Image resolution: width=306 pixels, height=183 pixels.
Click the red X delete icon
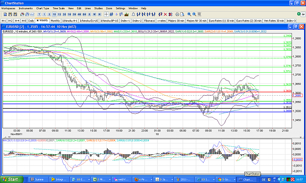pyautogui.click(x=165, y=14)
